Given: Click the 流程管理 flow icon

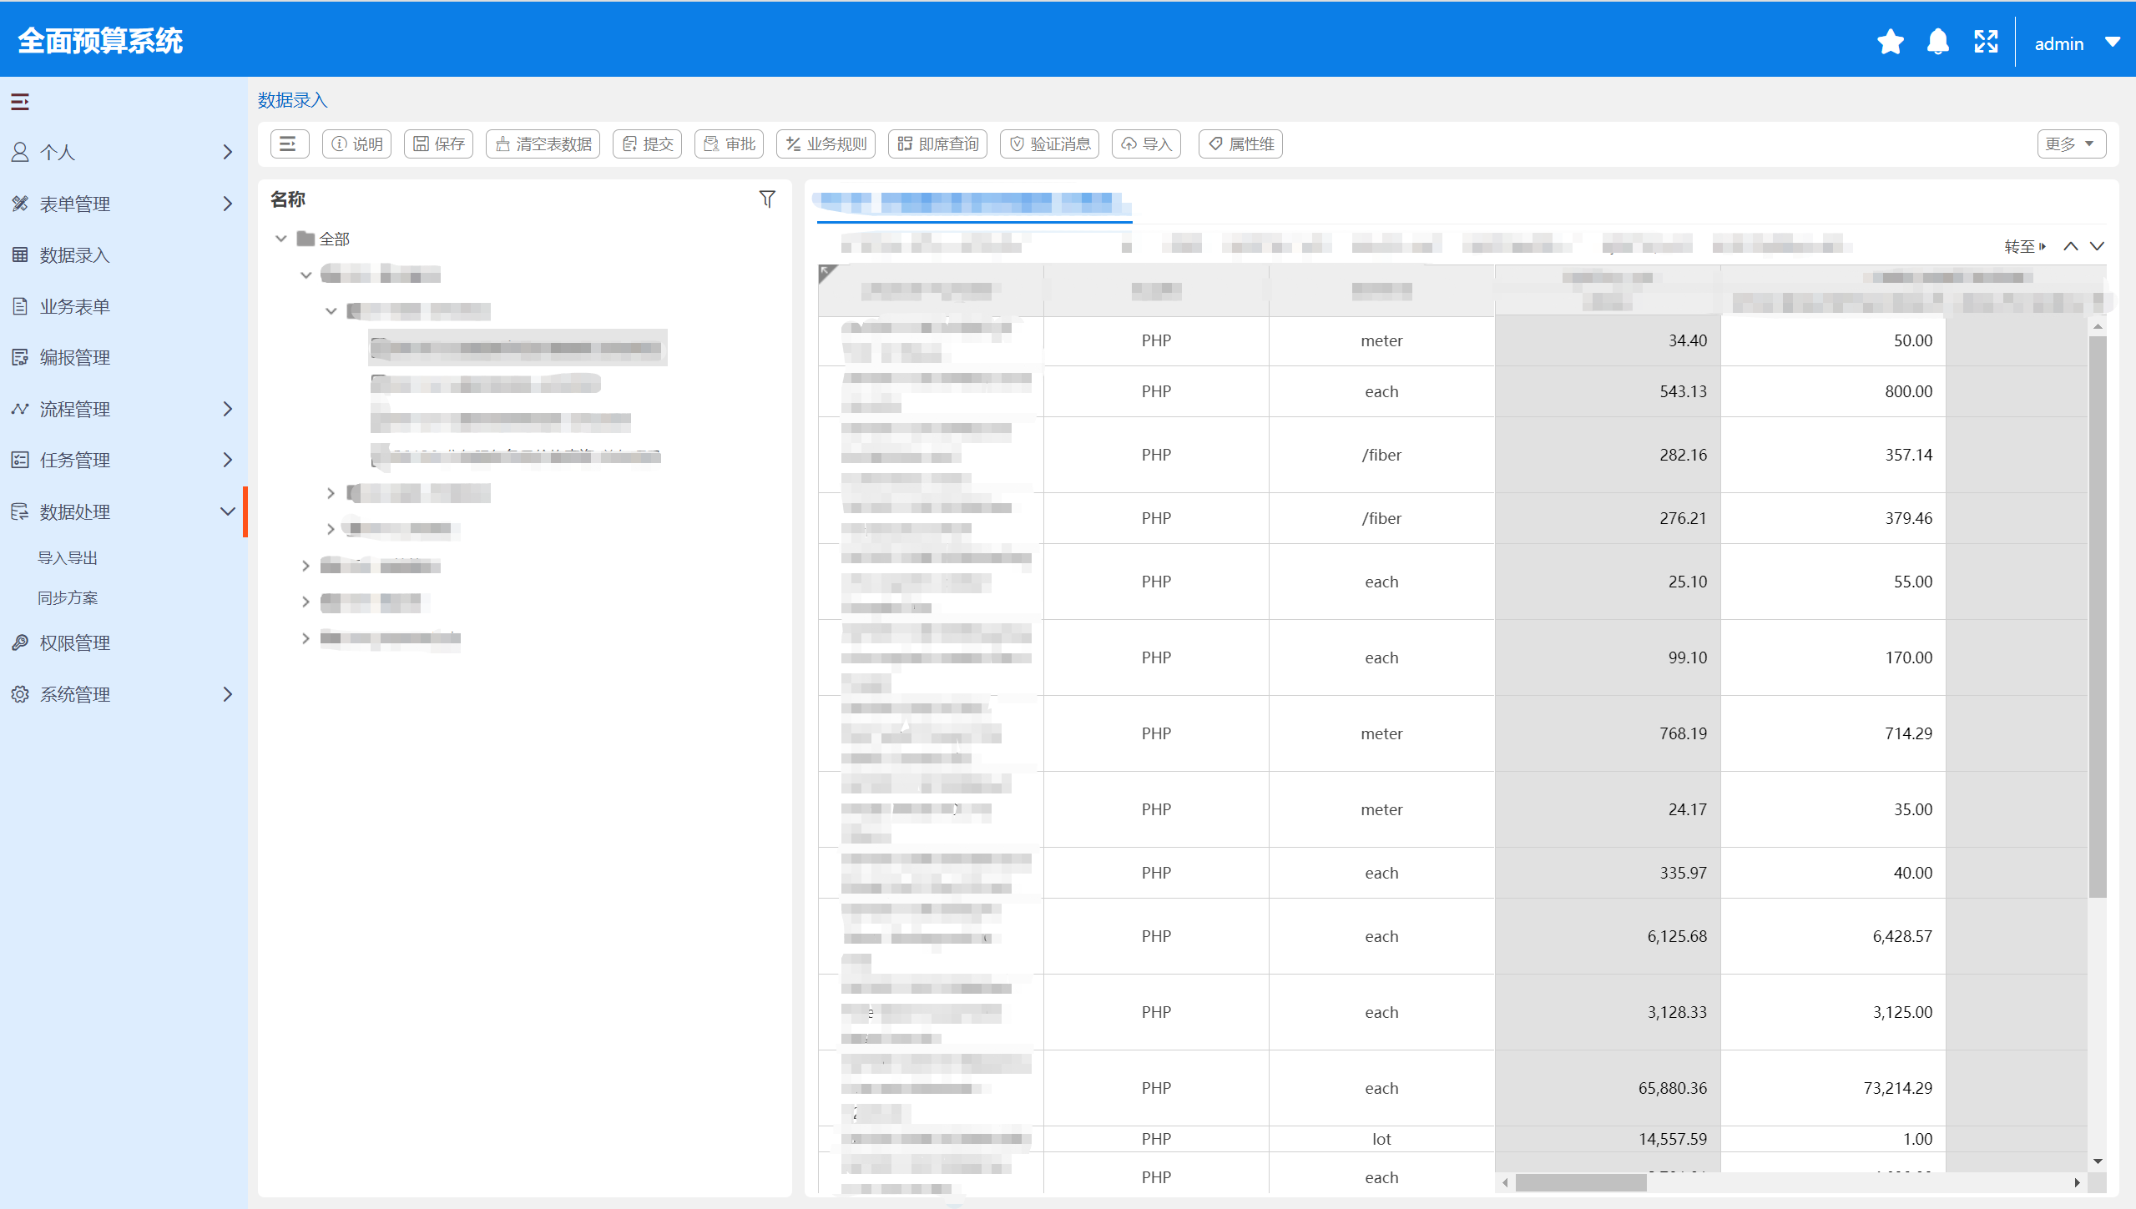Looking at the screenshot, I should [20, 409].
